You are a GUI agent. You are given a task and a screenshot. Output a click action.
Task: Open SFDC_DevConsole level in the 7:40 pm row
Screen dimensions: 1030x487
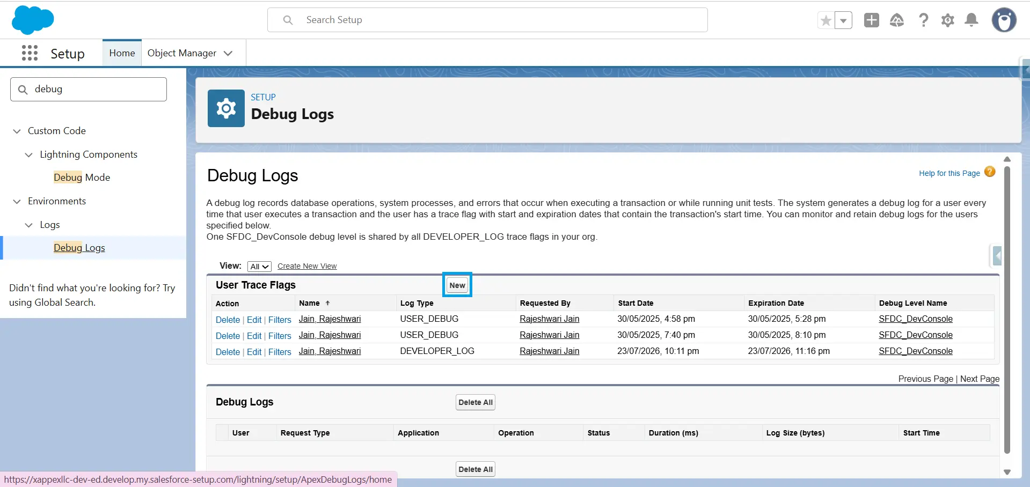pyautogui.click(x=916, y=335)
